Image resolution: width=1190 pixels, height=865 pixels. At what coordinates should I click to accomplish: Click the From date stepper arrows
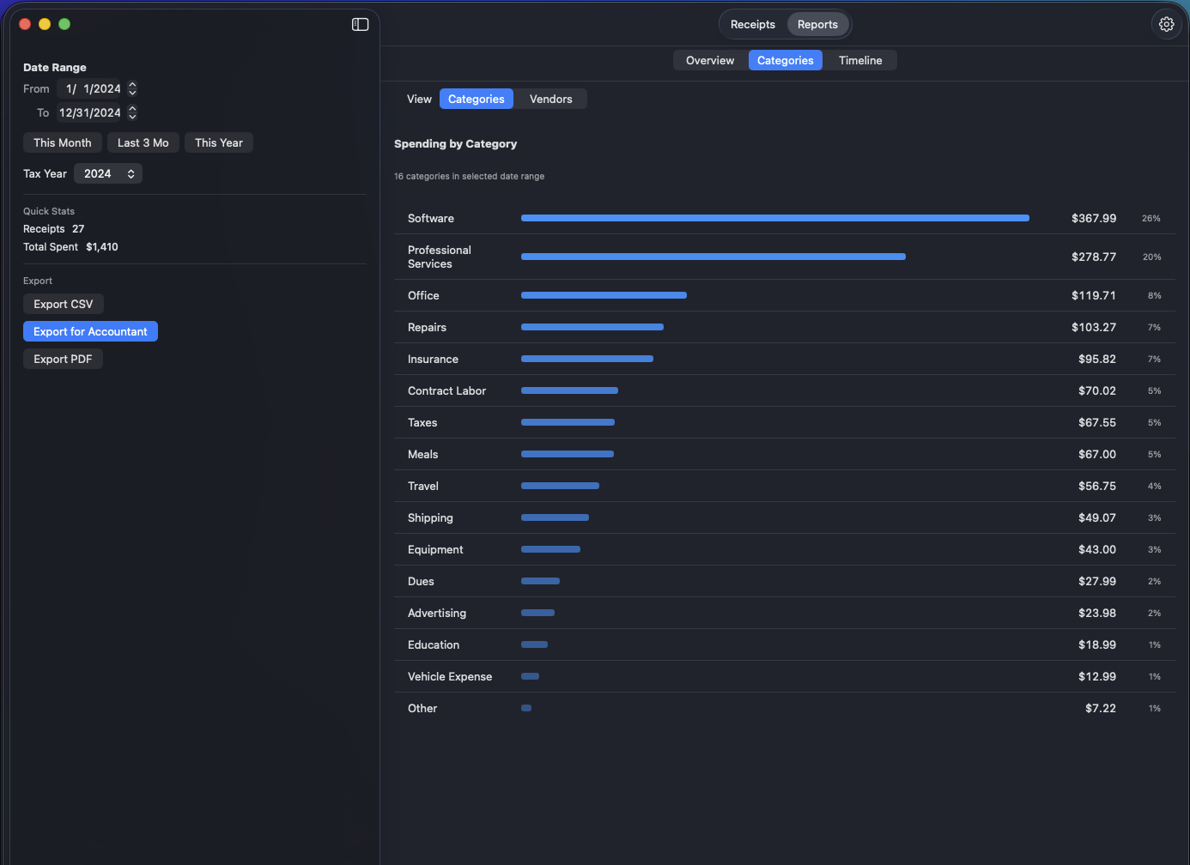[x=132, y=89]
